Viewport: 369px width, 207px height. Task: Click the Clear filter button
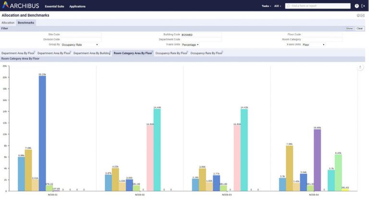coord(359,28)
